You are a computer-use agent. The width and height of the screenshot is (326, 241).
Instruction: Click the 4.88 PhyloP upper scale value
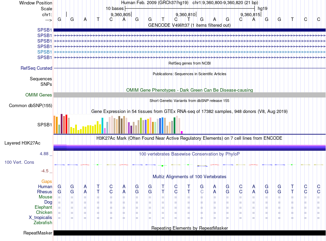coord(44,154)
